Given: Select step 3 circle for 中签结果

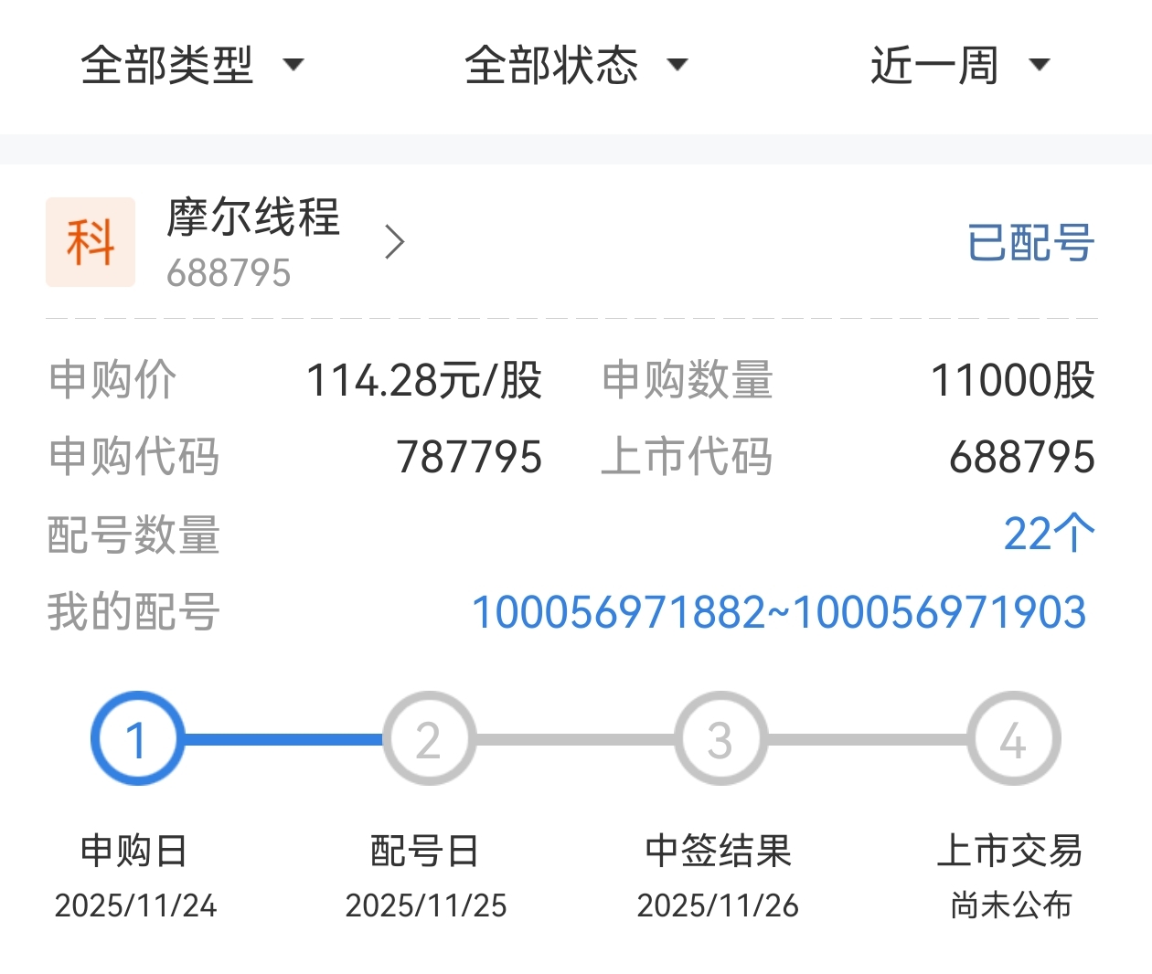Looking at the screenshot, I should (720, 738).
